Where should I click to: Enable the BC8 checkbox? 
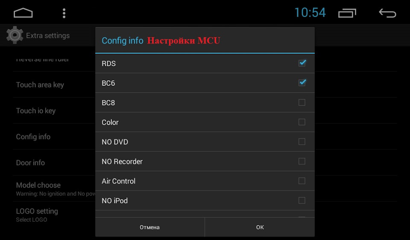click(x=302, y=102)
